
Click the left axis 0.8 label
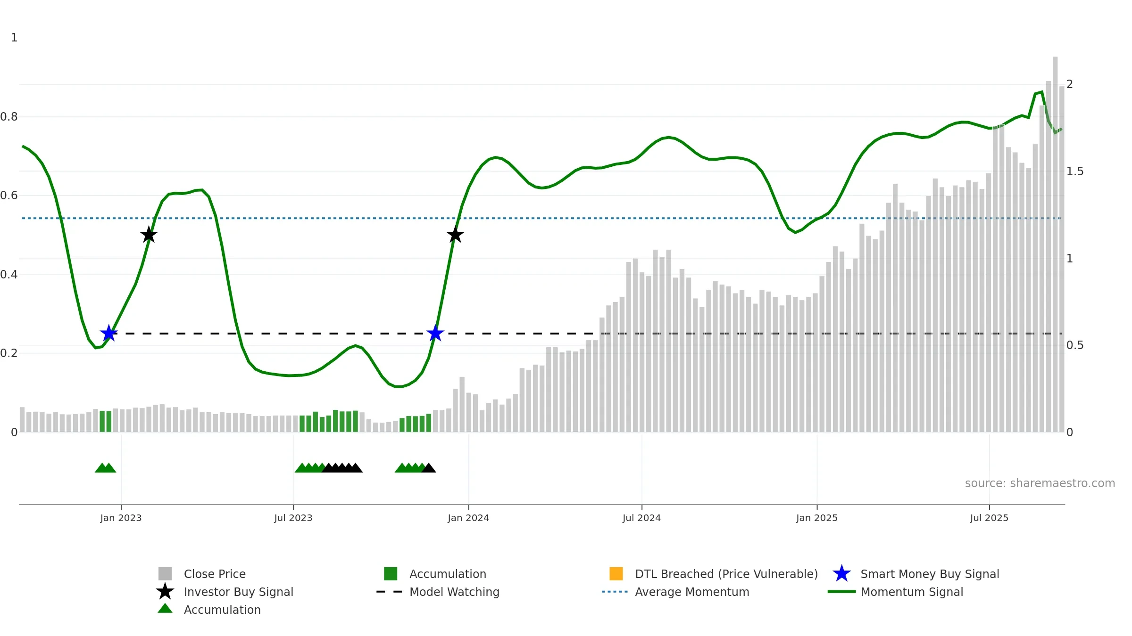pos(9,116)
